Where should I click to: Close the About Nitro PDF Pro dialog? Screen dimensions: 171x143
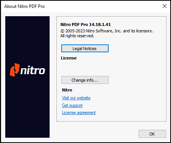tap(165, 6)
